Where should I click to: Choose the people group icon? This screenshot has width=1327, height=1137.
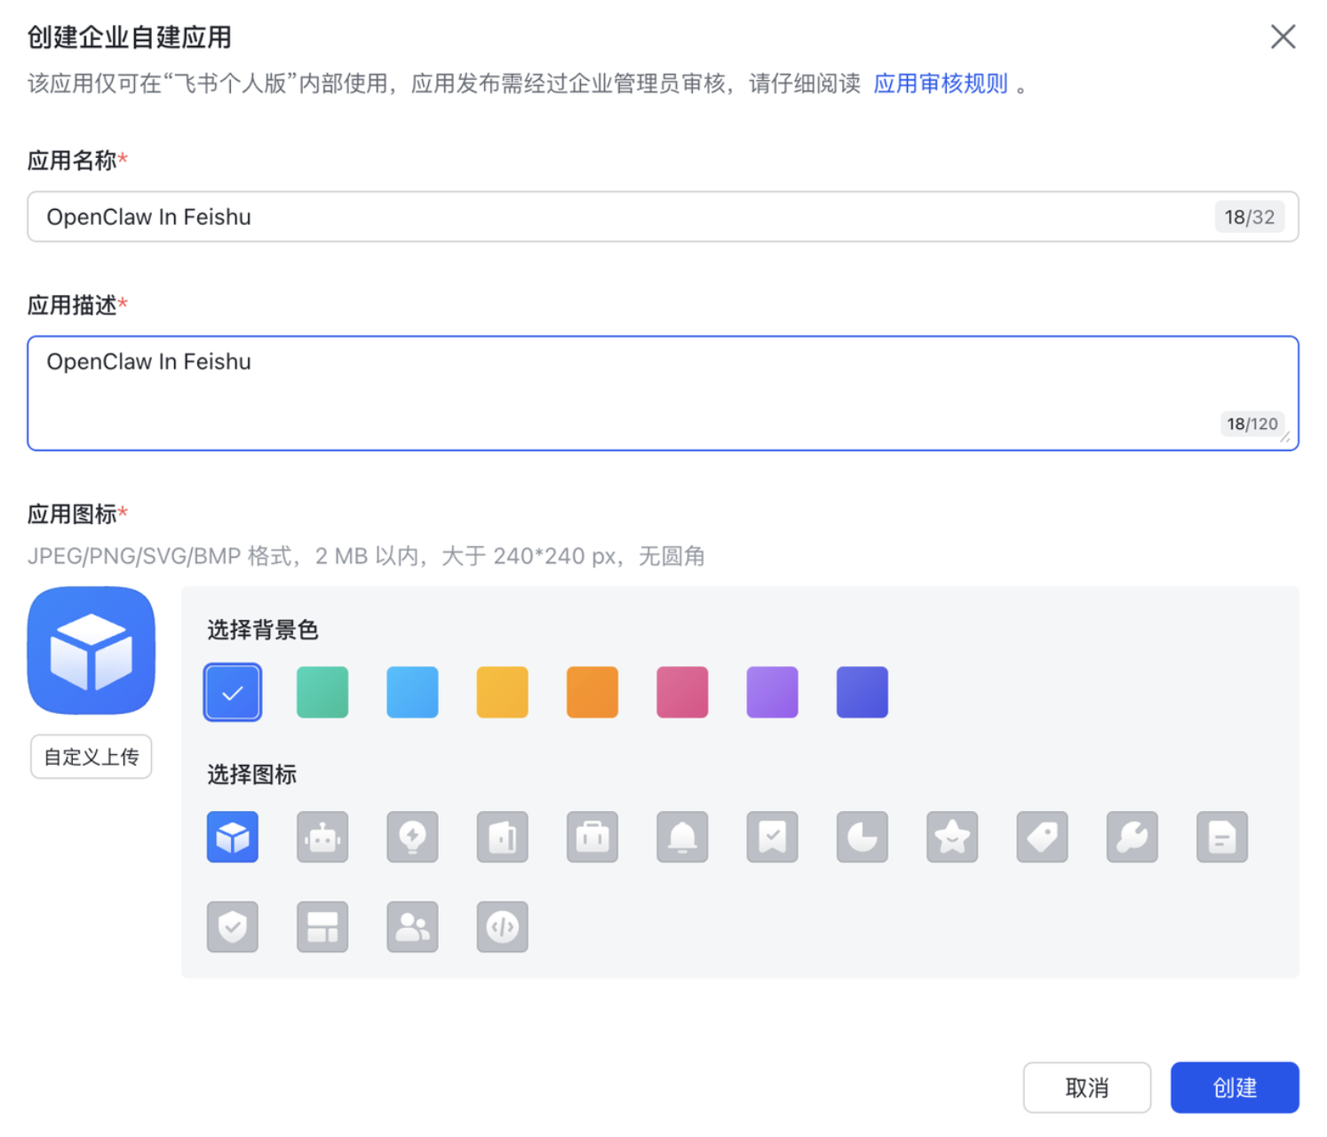(x=412, y=926)
